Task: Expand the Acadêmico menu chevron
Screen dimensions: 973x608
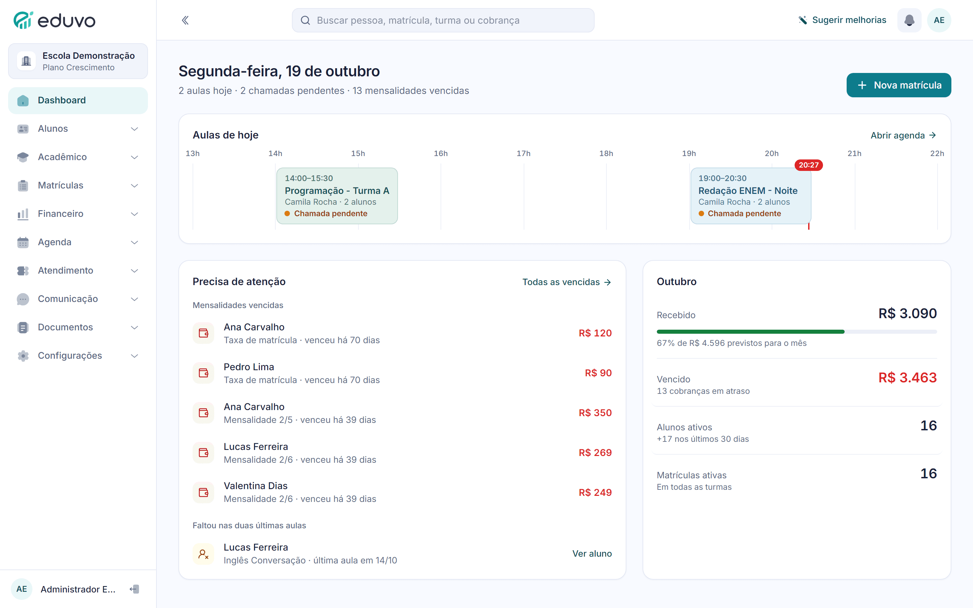Action: point(135,157)
